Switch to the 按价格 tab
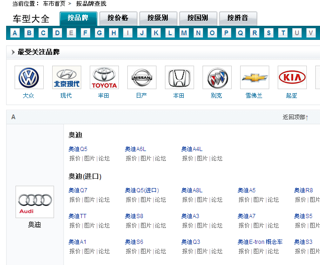 point(118,18)
